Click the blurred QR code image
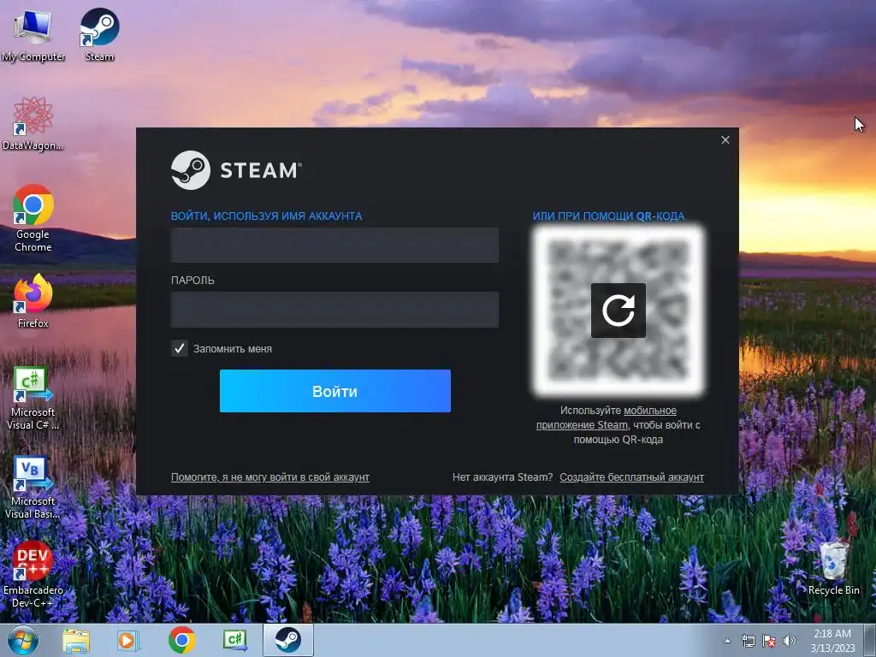The width and height of the screenshot is (876, 657). [618, 310]
